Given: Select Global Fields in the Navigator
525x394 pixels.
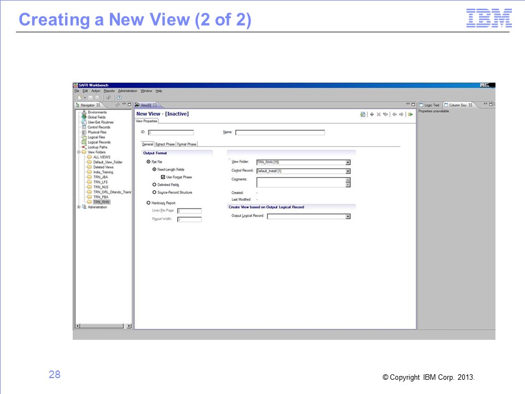Looking at the screenshot, I should coord(96,117).
